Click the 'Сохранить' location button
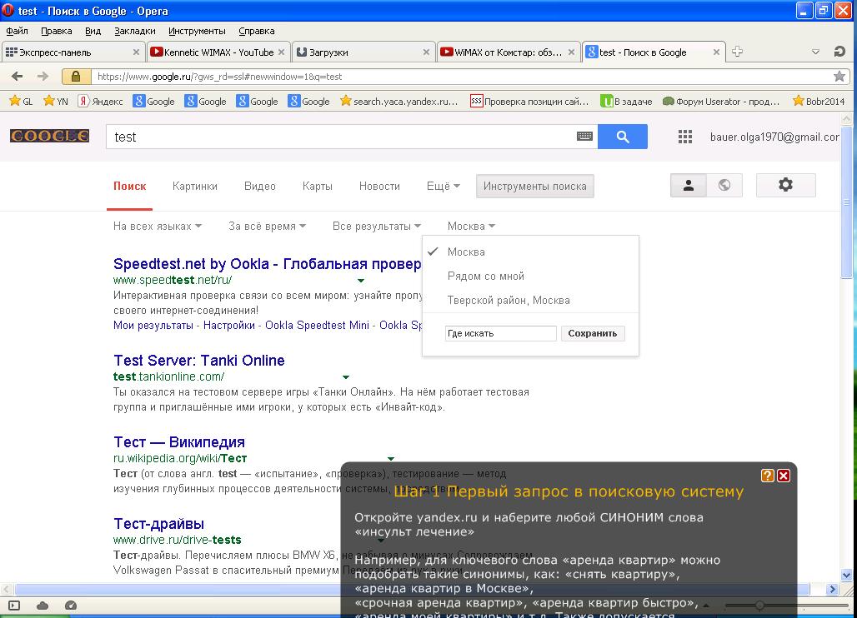Image resolution: width=857 pixels, height=618 pixels. click(x=593, y=333)
